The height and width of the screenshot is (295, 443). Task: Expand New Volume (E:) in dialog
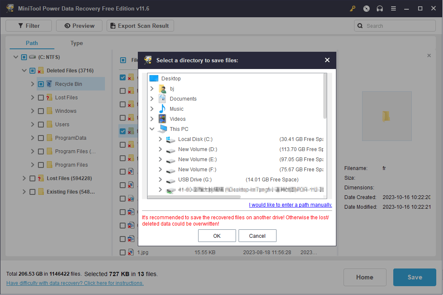click(160, 159)
